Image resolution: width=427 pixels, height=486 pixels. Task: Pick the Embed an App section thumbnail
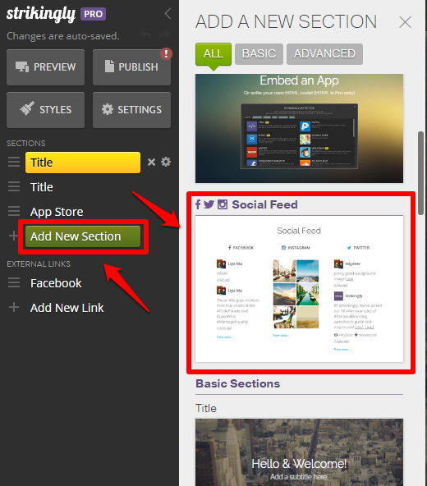pyautogui.click(x=299, y=128)
